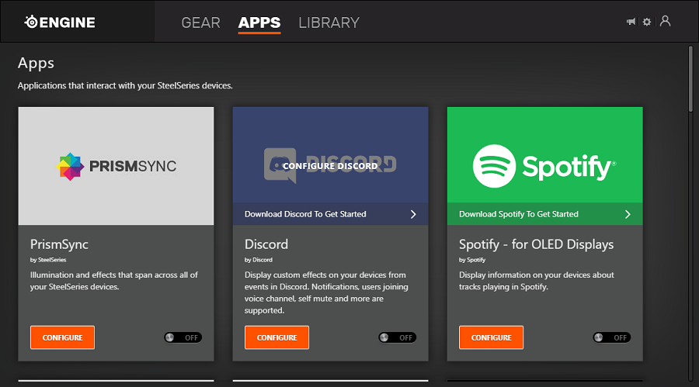Open the user account icon
This screenshot has width=699, height=387.
(665, 21)
